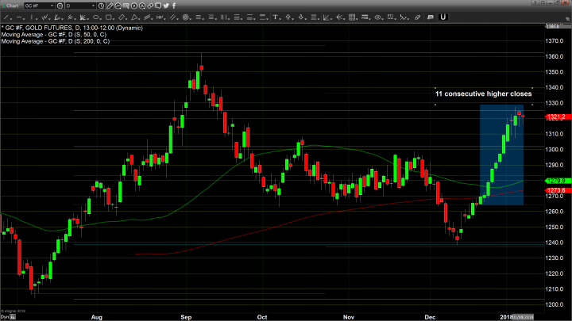Toggle the play replay icon
The width and height of the screenshot is (572, 321).
134,5
